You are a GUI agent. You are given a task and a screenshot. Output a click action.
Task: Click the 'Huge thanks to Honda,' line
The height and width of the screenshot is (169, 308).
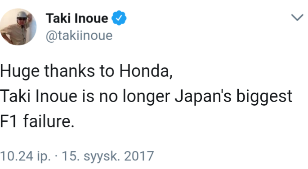pos(86,71)
